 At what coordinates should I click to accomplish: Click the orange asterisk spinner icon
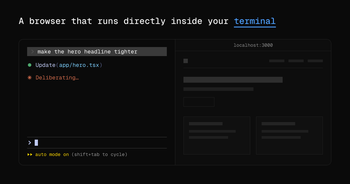(x=29, y=78)
